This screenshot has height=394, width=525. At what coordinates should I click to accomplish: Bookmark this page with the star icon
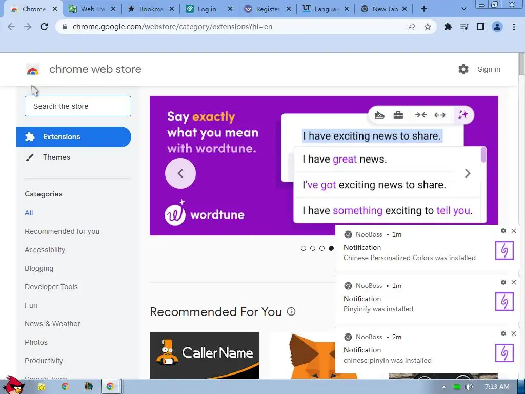coord(428,27)
